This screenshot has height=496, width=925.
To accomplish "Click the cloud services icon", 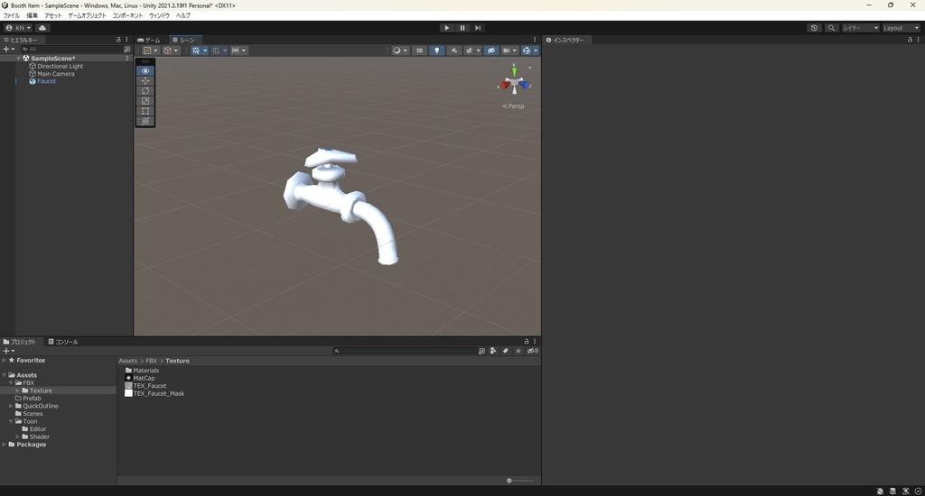I will click(x=42, y=28).
